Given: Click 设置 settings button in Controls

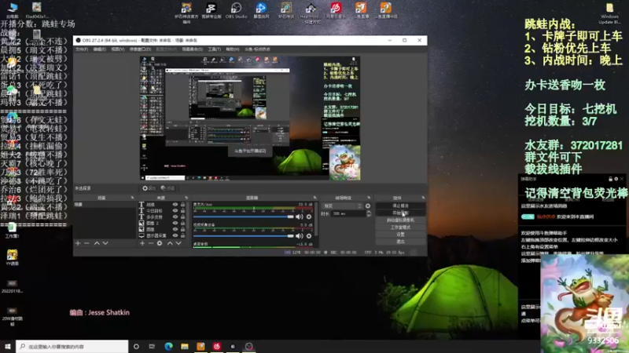Looking at the screenshot, I should (400, 235).
